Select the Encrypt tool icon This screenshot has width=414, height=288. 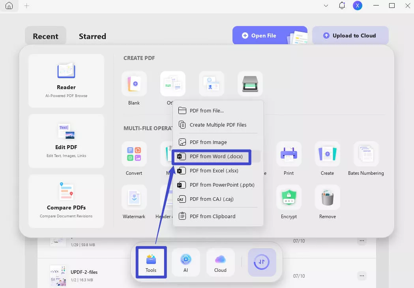tap(288, 198)
